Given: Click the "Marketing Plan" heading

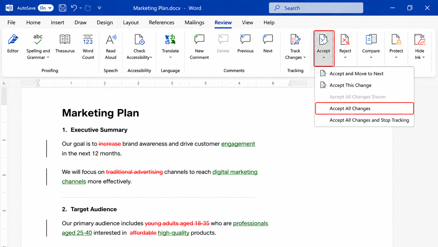Looking at the screenshot, I should pyautogui.click(x=101, y=113).
